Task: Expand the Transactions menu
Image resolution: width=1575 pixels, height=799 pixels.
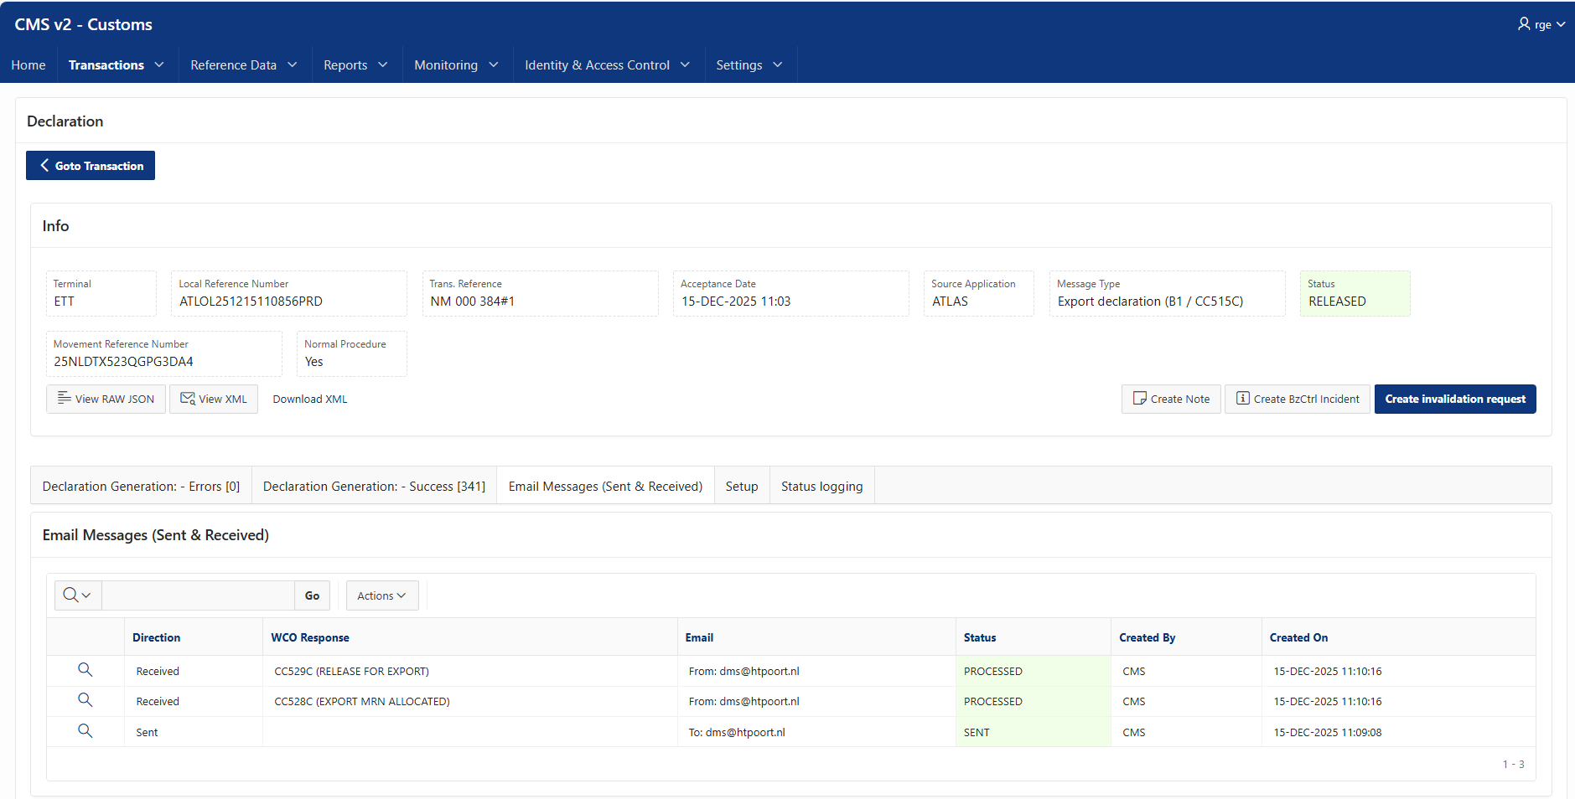Action: (x=117, y=64)
